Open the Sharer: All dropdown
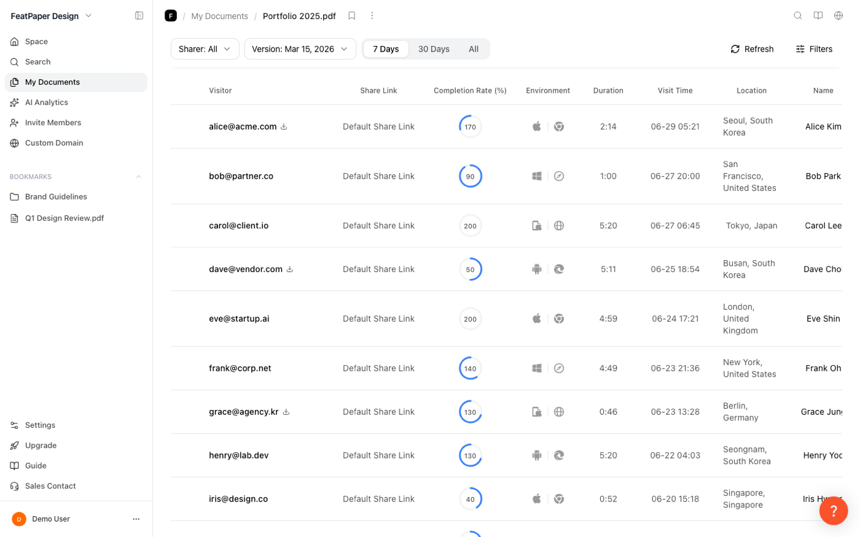Viewport: 860px width, 537px height. [205, 49]
